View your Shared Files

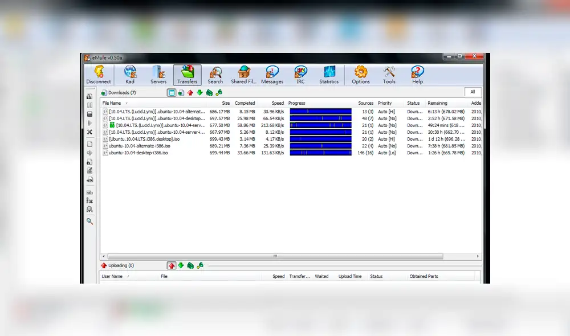click(x=243, y=74)
